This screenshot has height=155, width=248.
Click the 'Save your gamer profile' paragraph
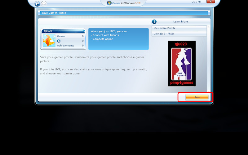tap(92, 59)
